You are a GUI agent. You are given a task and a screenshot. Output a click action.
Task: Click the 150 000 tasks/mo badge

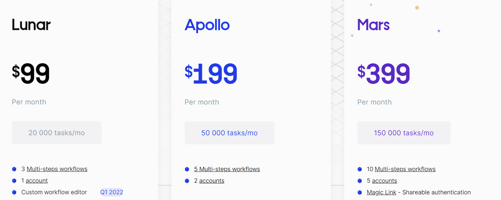point(404,132)
